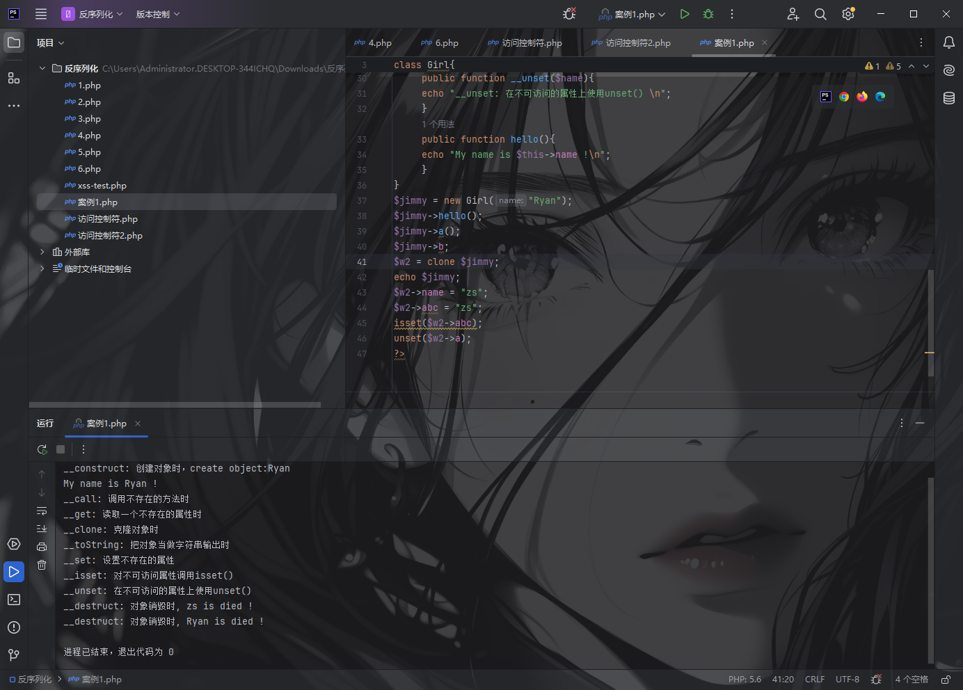Open the main hamburger menu
The width and height of the screenshot is (963, 690).
41,14
